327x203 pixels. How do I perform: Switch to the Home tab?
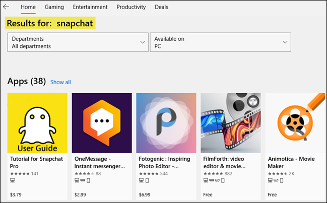(x=28, y=7)
